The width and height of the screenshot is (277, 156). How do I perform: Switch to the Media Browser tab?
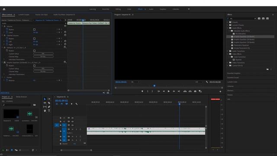21,97
